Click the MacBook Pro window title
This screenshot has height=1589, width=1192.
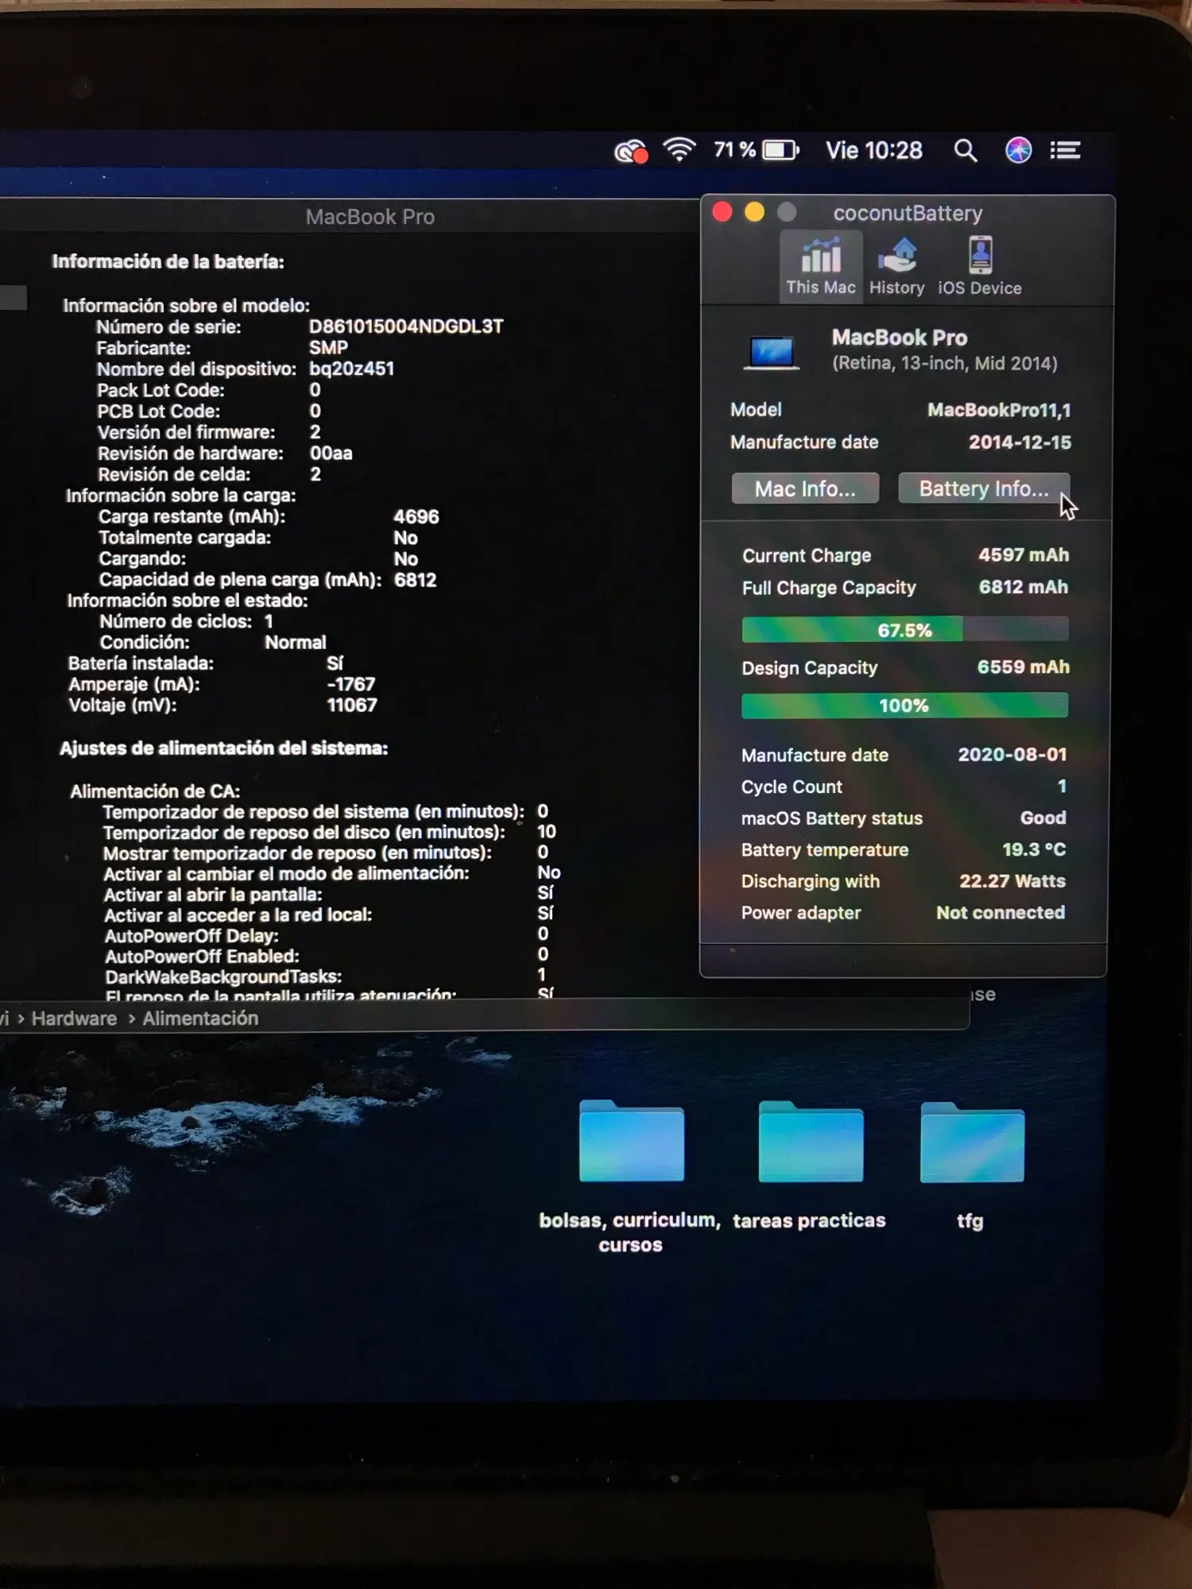(370, 217)
